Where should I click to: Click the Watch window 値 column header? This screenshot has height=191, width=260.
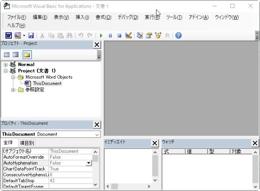coord(197,152)
